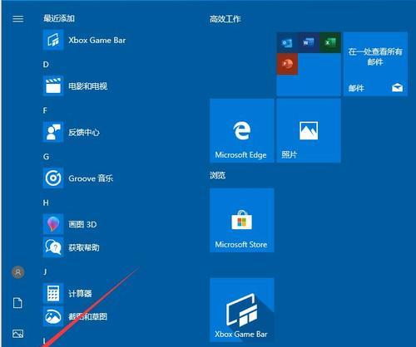This screenshot has height=347, width=416.
Task: Open Documents icon in Start sidebar
Action: [18, 303]
